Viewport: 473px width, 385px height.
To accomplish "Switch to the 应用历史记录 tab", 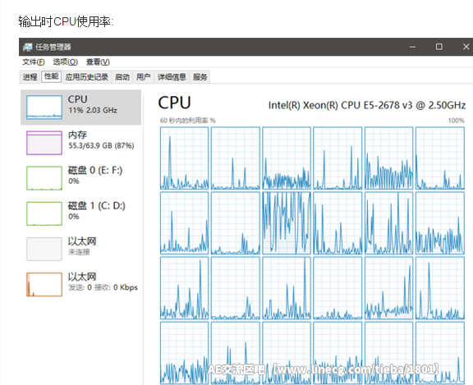I will click(87, 77).
